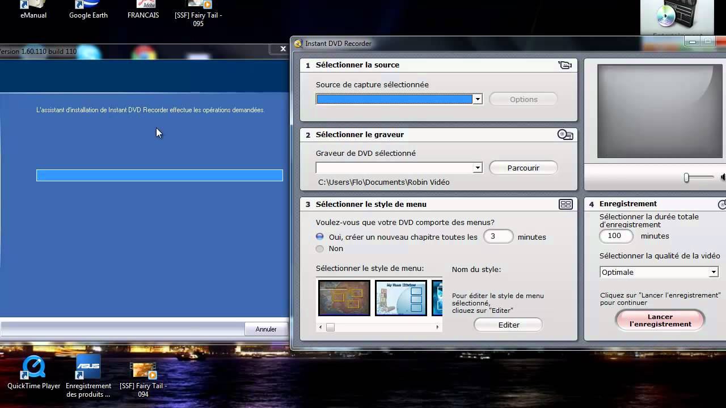This screenshot has width=726, height=408.
Task: Click 'Lancer l'enregistrement' button
Action: [x=660, y=321]
